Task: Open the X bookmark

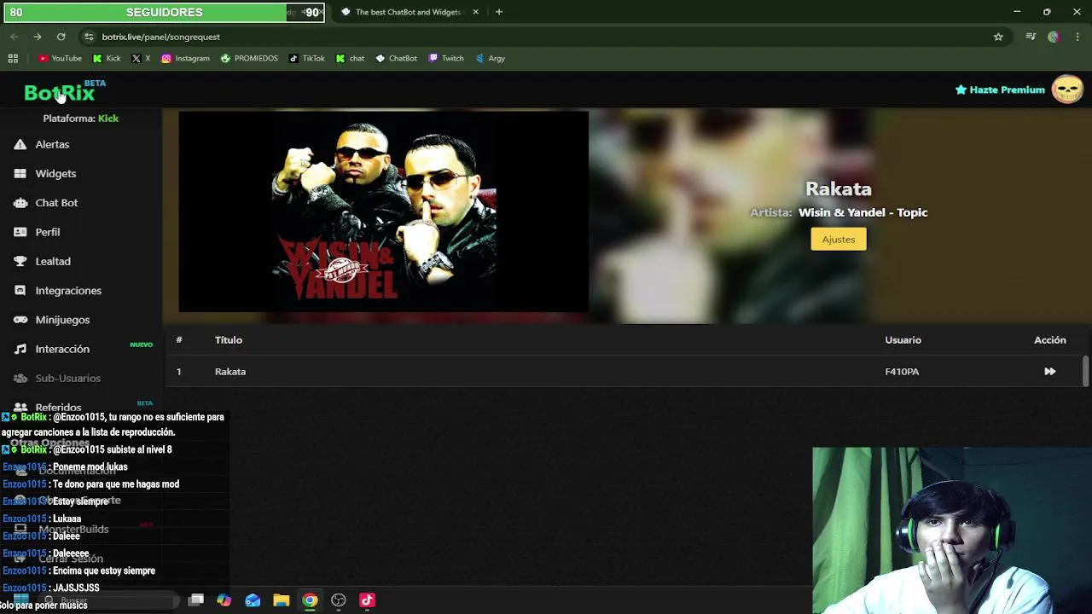Action: 141,58
